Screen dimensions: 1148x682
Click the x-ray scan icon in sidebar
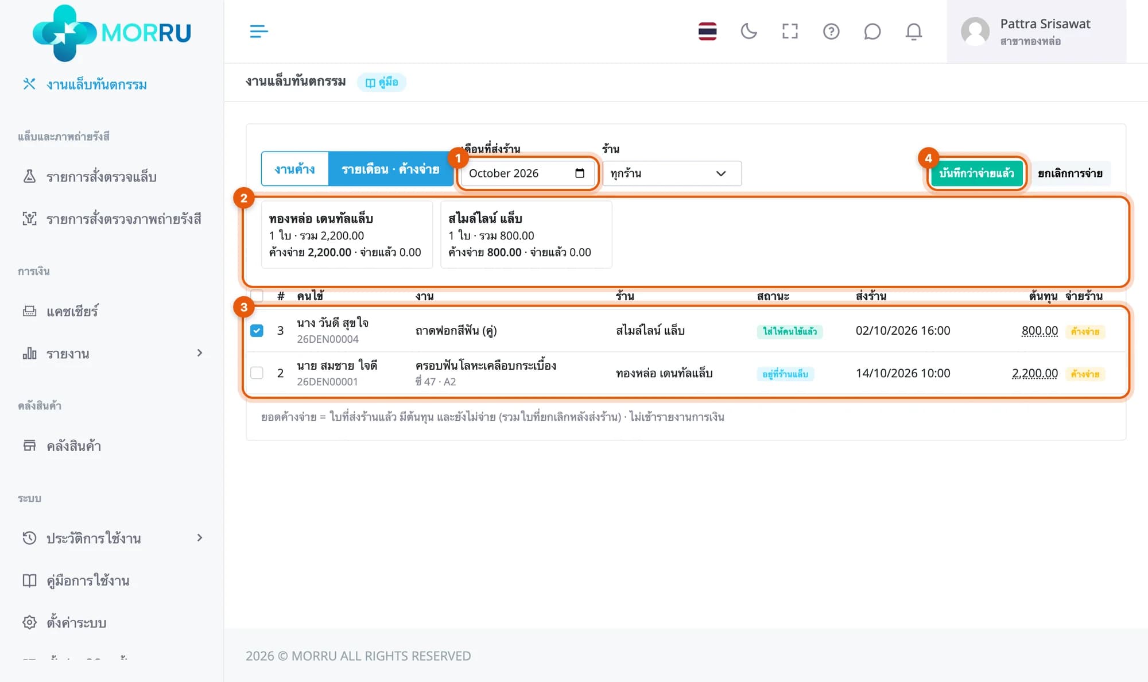pos(29,219)
